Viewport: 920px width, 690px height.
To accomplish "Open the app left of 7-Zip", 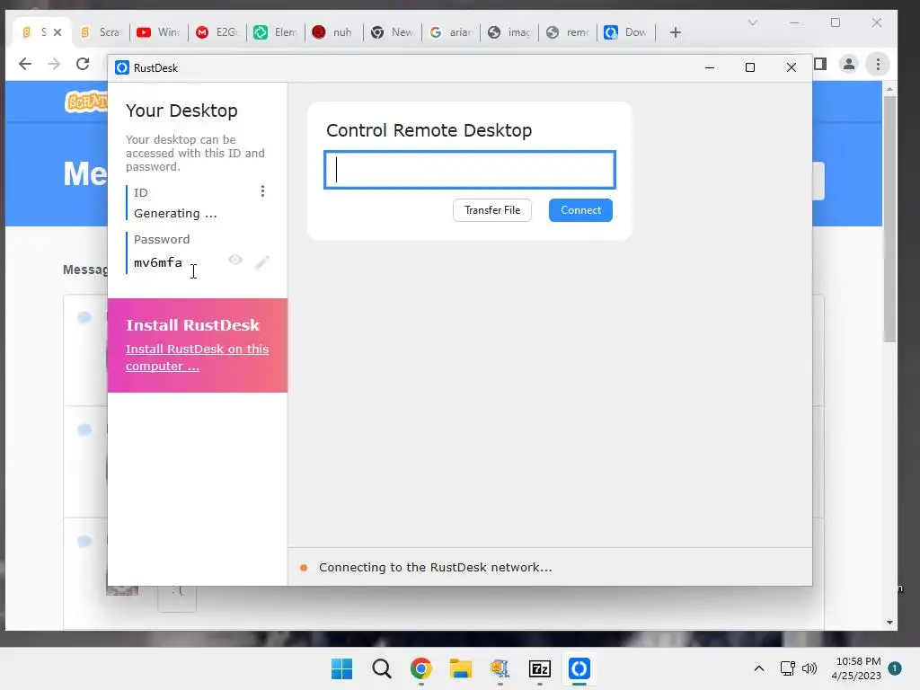I will (x=500, y=668).
